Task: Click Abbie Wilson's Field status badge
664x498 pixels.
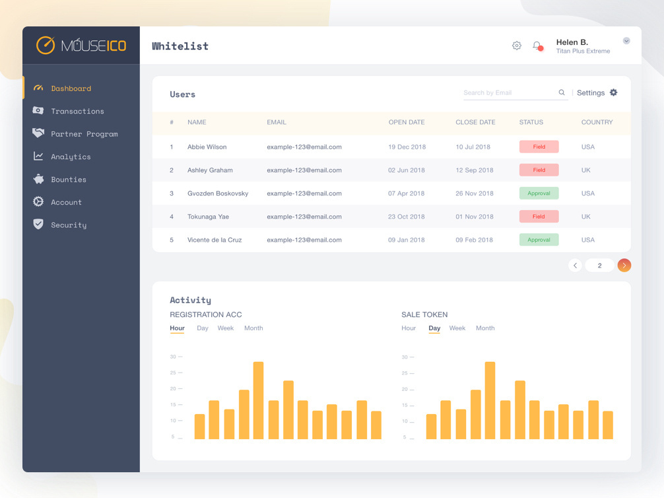Action: (x=539, y=147)
